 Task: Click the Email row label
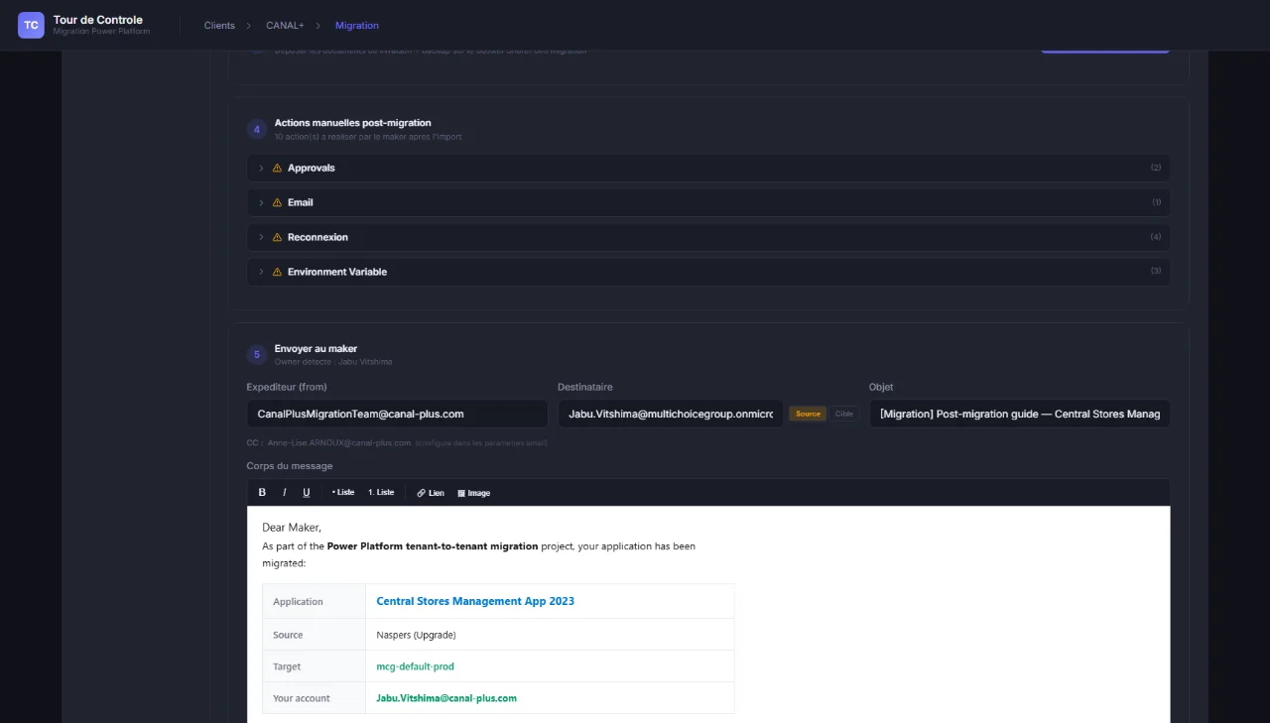(301, 202)
